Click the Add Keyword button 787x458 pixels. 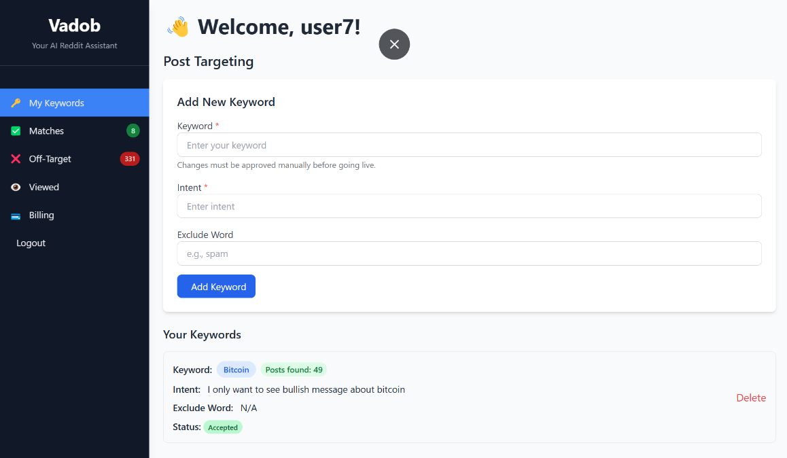click(x=216, y=287)
